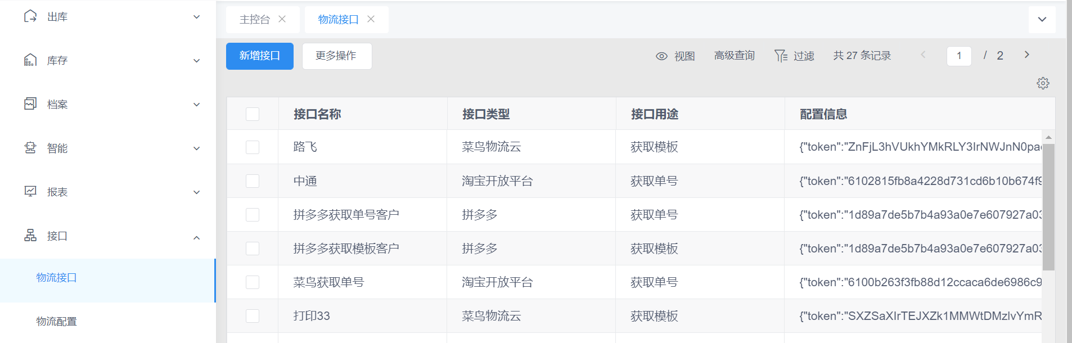Click the 档案 archive icon
This screenshot has width=1072, height=343.
[x=30, y=104]
